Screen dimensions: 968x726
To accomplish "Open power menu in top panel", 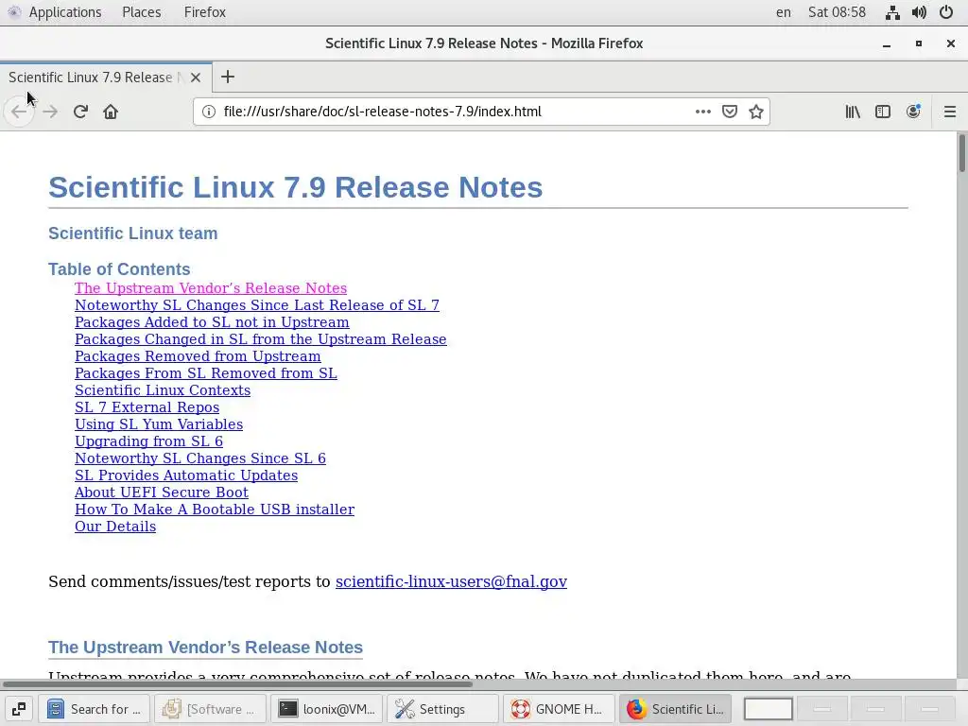I will click(945, 12).
